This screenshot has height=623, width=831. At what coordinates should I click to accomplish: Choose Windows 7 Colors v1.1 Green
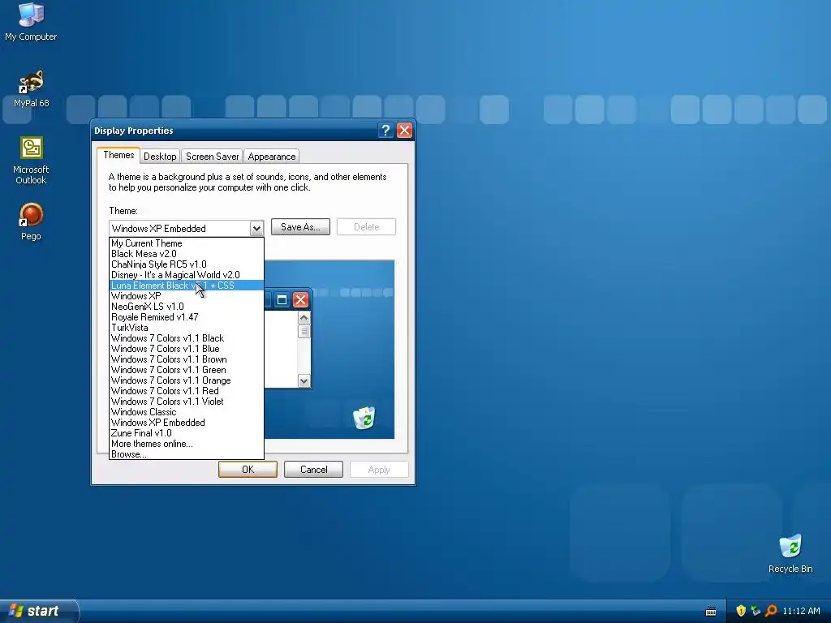187,370
